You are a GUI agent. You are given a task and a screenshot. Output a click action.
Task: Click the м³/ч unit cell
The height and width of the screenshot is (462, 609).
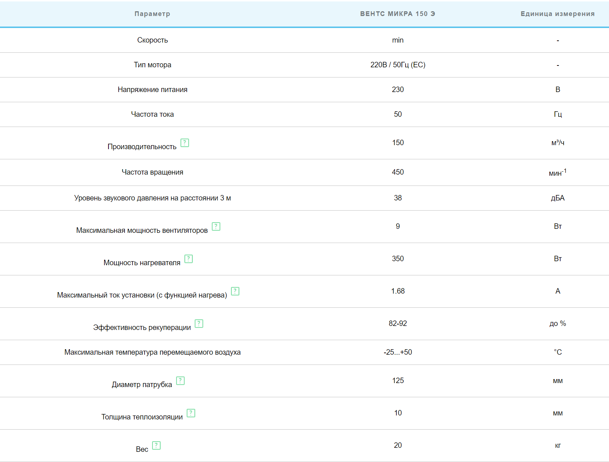point(558,143)
